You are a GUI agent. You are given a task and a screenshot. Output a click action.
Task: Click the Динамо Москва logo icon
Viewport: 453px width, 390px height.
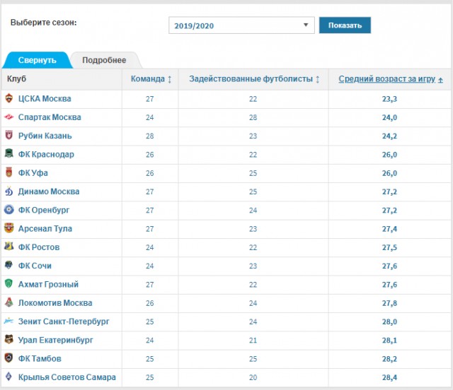pyautogui.click(x=9, y=191)
